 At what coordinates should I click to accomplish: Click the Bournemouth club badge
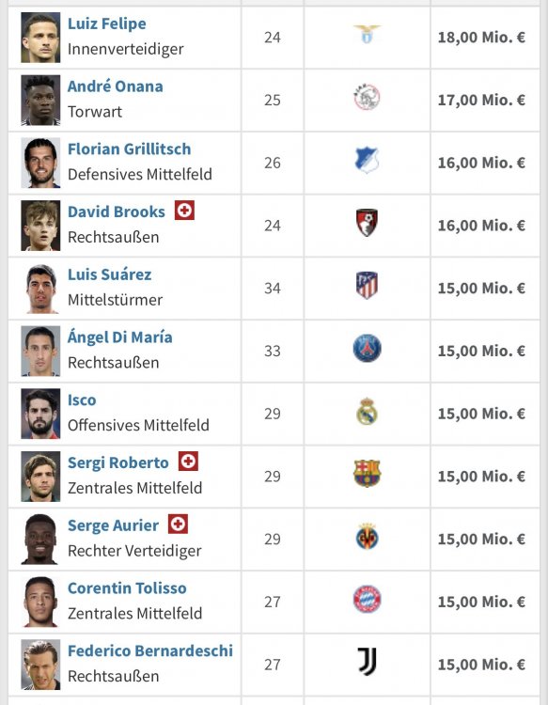pos(367,223)
